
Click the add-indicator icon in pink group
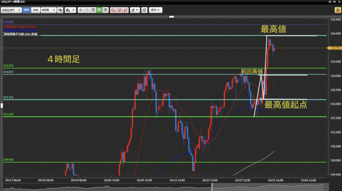pos(113,10)
